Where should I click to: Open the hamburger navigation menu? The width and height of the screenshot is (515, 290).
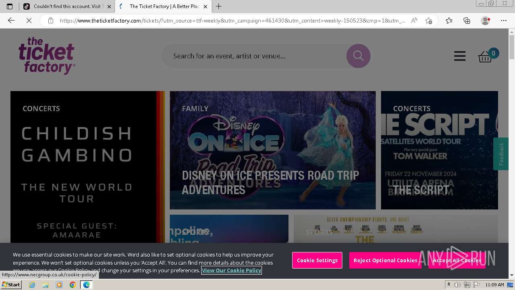(460, 56)
